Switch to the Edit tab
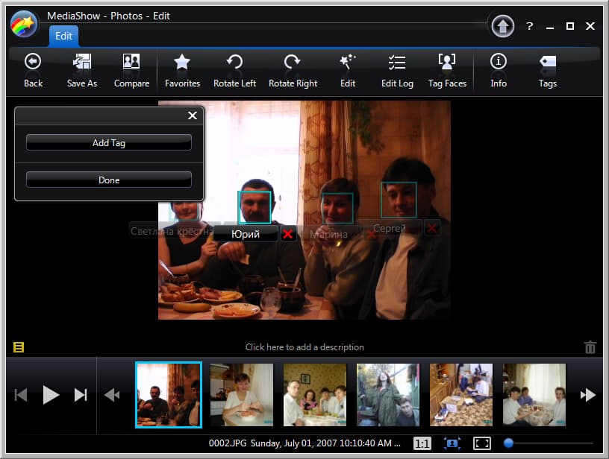The width and height of the screenshot is (609, 459). click(x=63, y=36)
